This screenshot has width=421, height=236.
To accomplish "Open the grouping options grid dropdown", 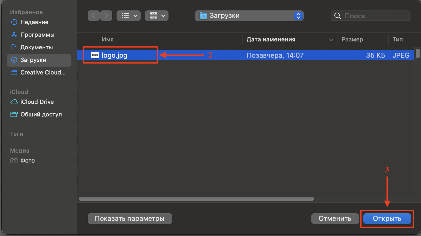I will pyautogui.click(x=157, y=16).
